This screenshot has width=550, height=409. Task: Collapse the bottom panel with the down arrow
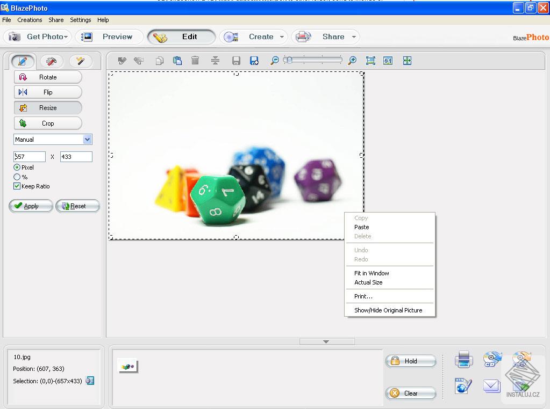tap(326, 341)
